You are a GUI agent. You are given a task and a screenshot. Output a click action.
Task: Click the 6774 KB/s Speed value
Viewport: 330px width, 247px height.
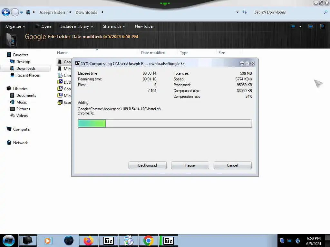[x=244, y=79]
